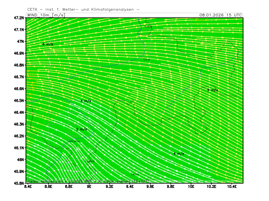Image resolution: width=269 pixels, height=201 pixels.
Task: Click the Vaduz city label
Action: coord(148,26)
